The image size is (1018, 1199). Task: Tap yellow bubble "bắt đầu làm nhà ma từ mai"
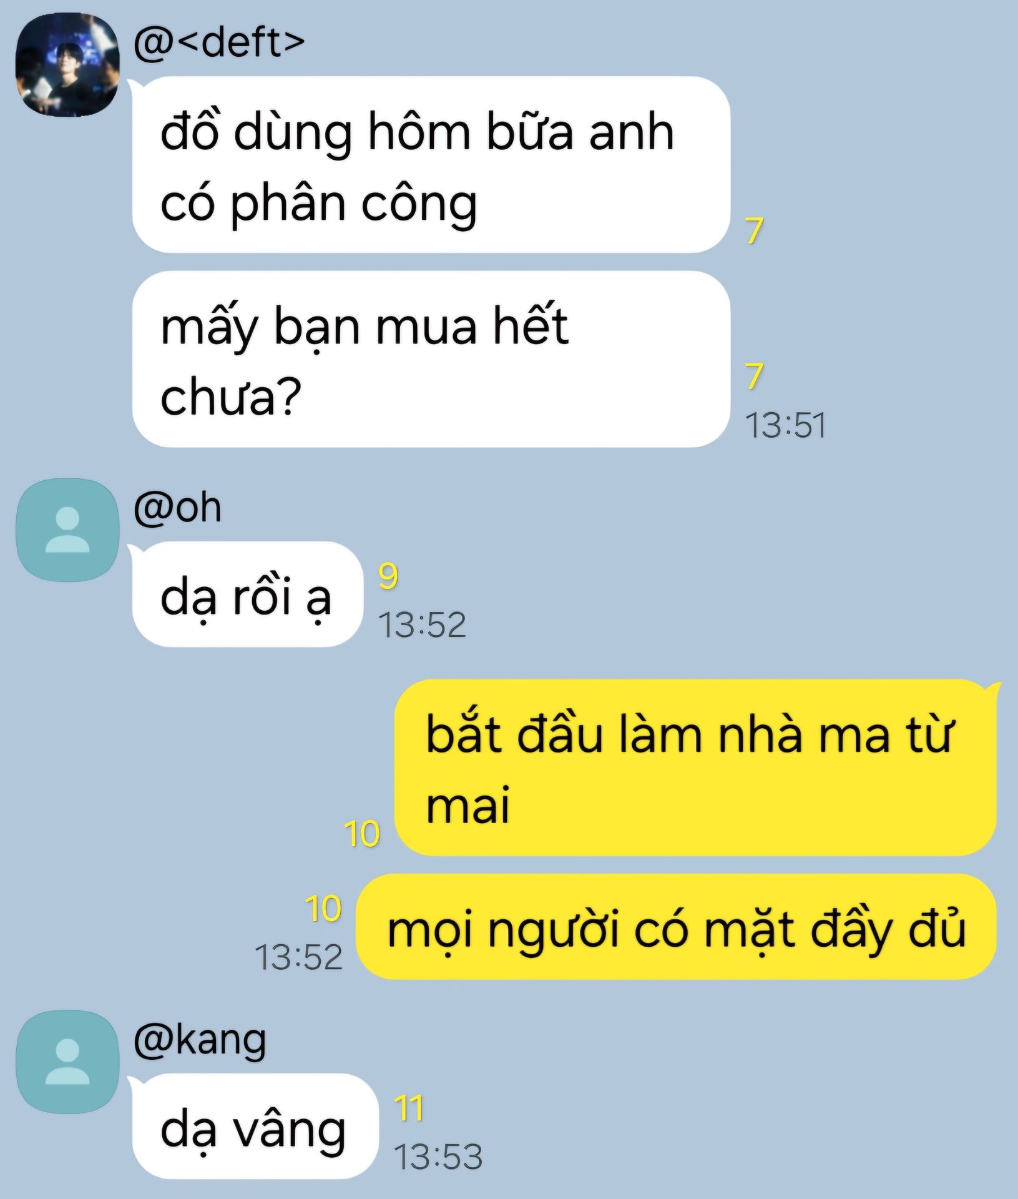click(x=695, y=767)
